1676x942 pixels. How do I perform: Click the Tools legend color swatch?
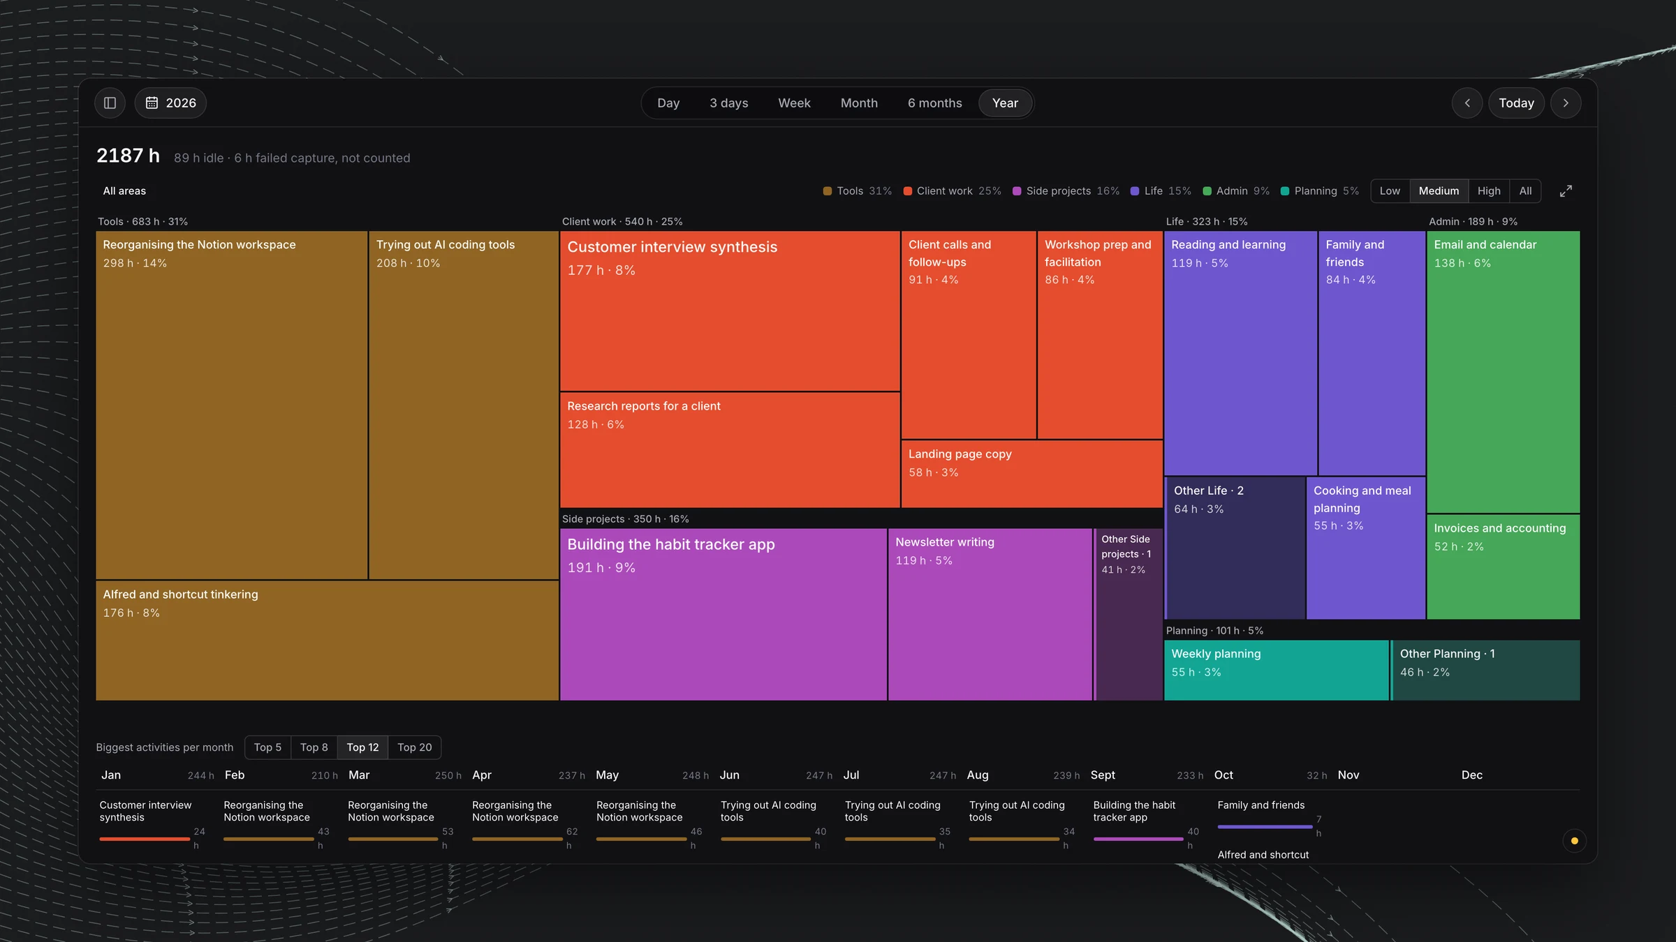click(828, 191)
